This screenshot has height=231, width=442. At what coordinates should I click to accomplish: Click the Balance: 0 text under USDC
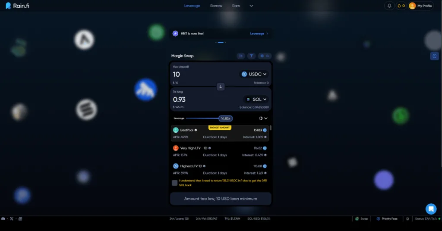261,83
